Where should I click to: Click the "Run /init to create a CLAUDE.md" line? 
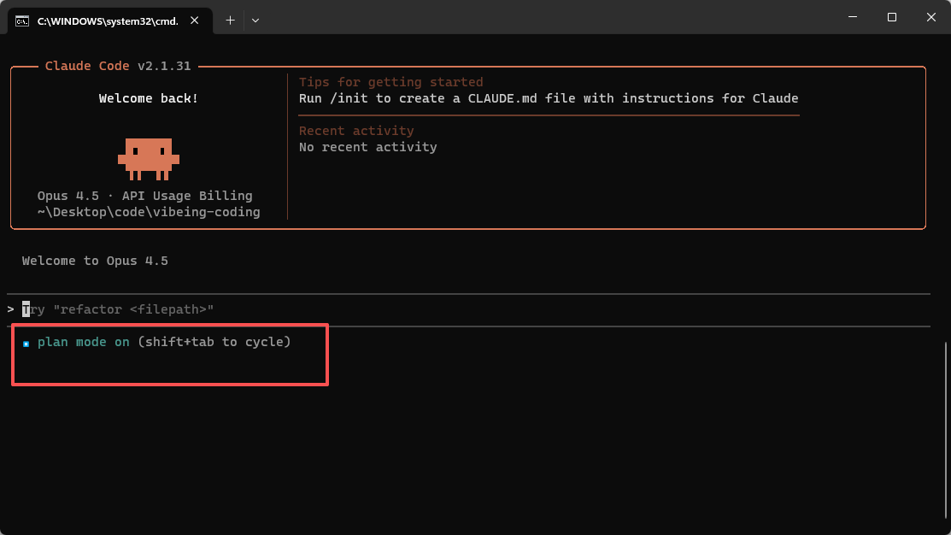[549, 98]
